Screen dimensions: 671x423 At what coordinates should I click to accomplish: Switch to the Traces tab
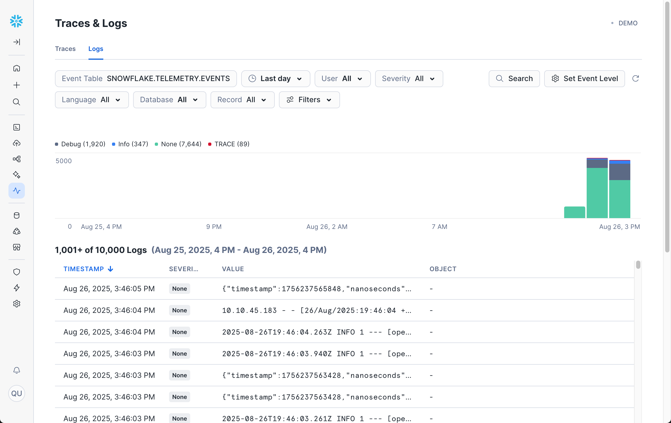(x=65, y=49)
